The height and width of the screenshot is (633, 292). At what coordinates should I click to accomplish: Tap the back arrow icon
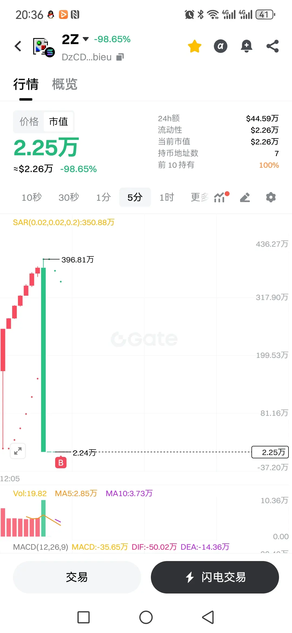tap(18, 46)
